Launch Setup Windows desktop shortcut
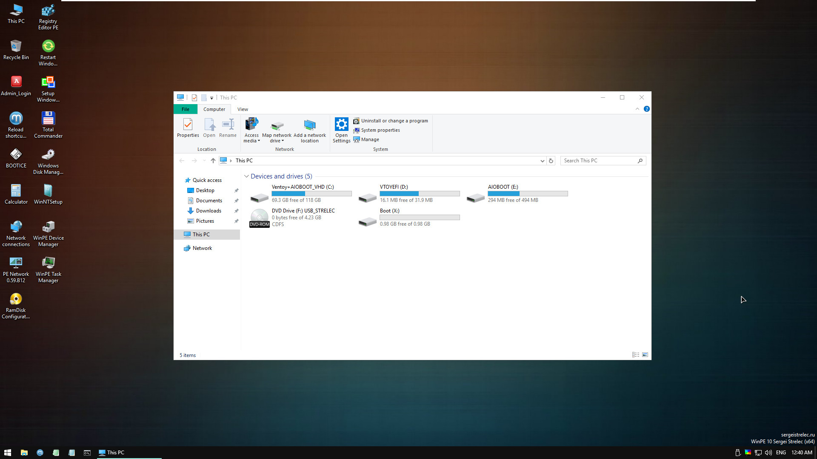 [x=48, y=89]
